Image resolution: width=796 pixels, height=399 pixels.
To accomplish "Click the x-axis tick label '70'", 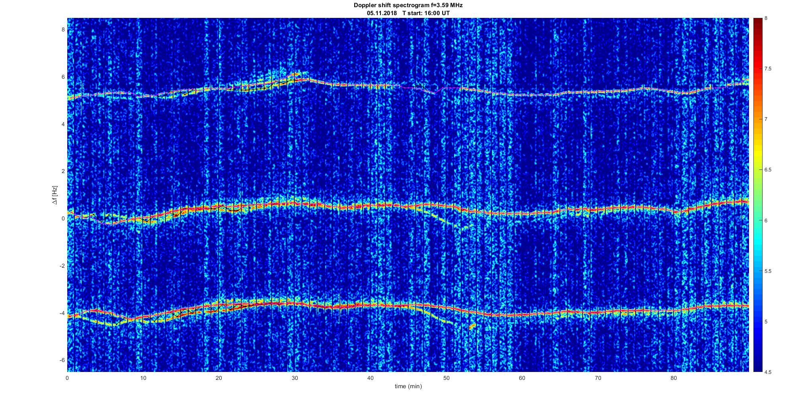I will coord(598,378).
